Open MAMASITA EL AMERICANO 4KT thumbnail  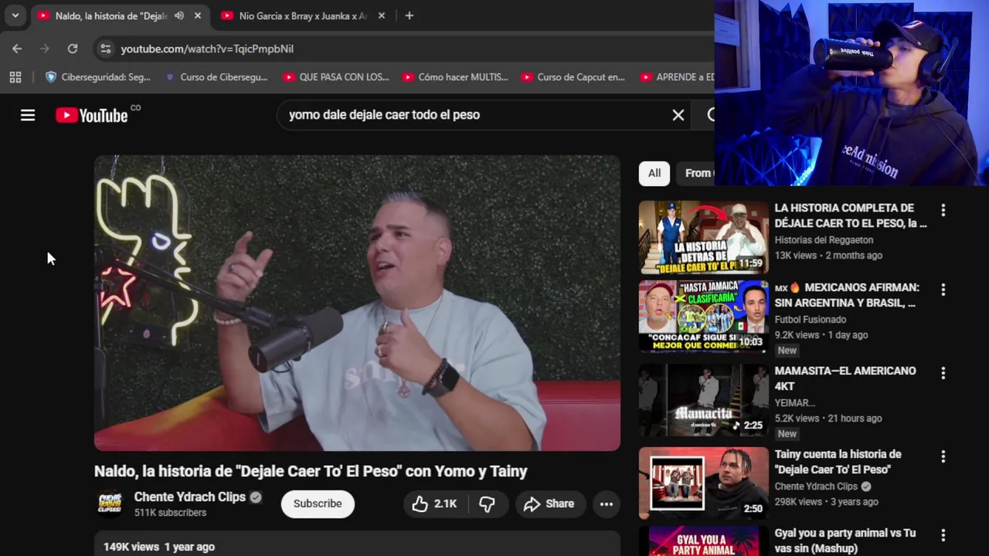pos(704,400)
